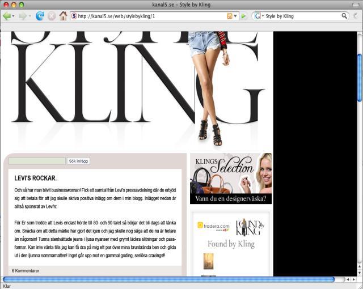This screenshot has height=289, width=363.
Task: Open the small product thumbnail under Found by Kling
Action: 208,261
